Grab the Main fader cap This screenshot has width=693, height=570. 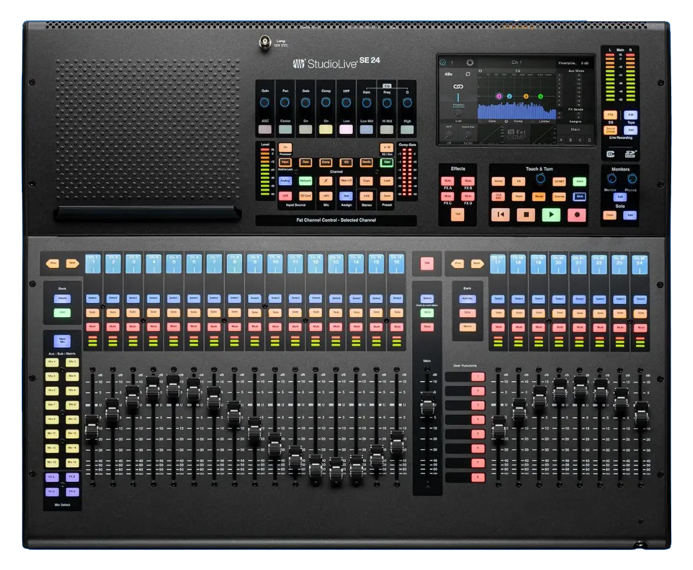click(x=427, y=402)
